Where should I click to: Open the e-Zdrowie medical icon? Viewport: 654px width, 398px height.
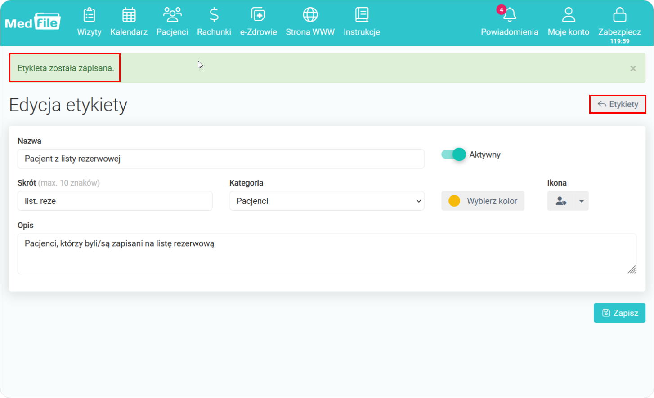coord(258,15)
